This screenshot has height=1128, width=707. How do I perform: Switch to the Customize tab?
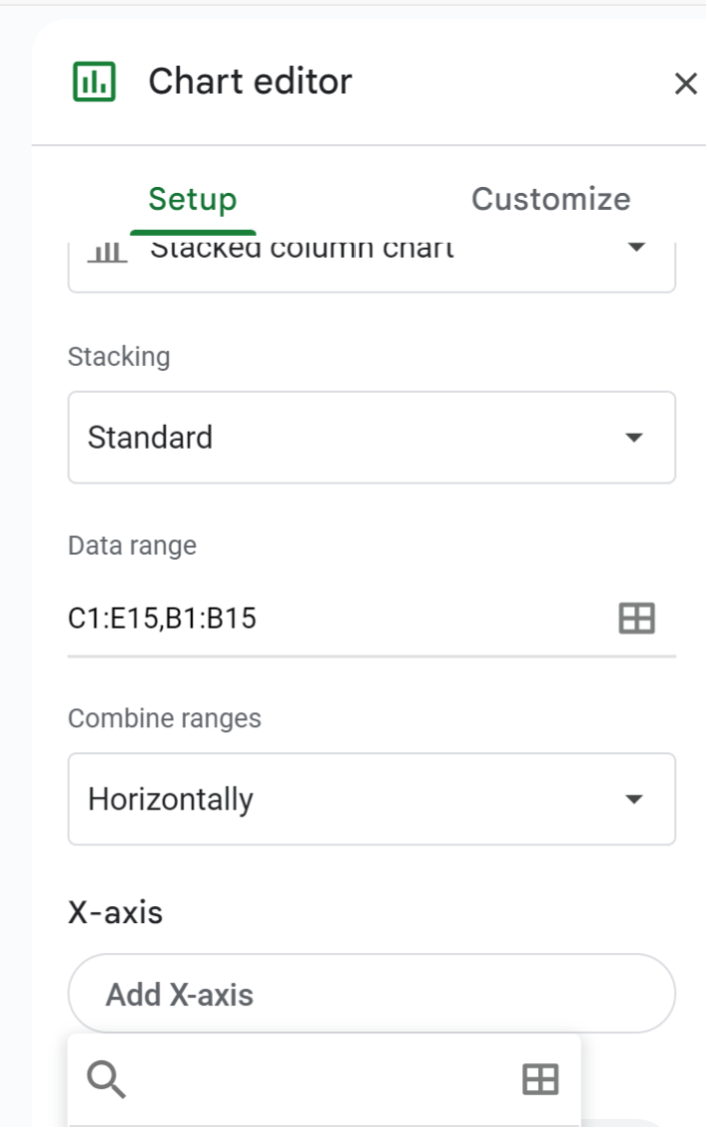click(x=553, y=198)
